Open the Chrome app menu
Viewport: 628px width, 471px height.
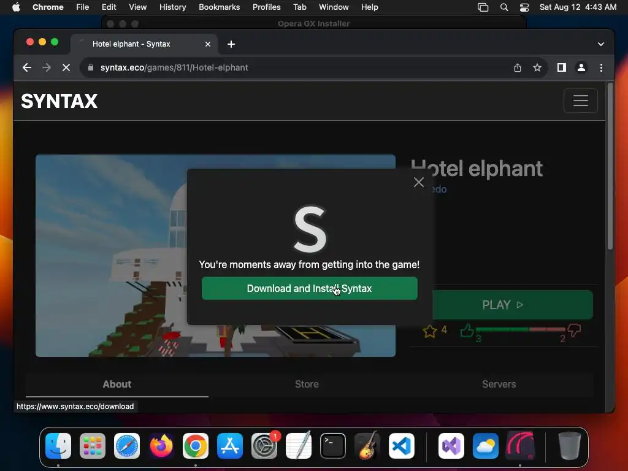(x=48, y=7)
